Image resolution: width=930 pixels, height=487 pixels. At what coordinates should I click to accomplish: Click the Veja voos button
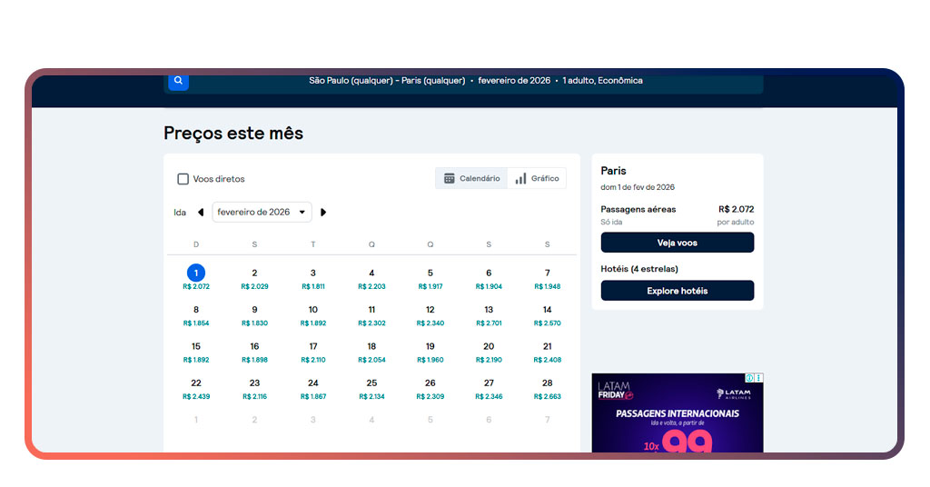tap(677, 243)
